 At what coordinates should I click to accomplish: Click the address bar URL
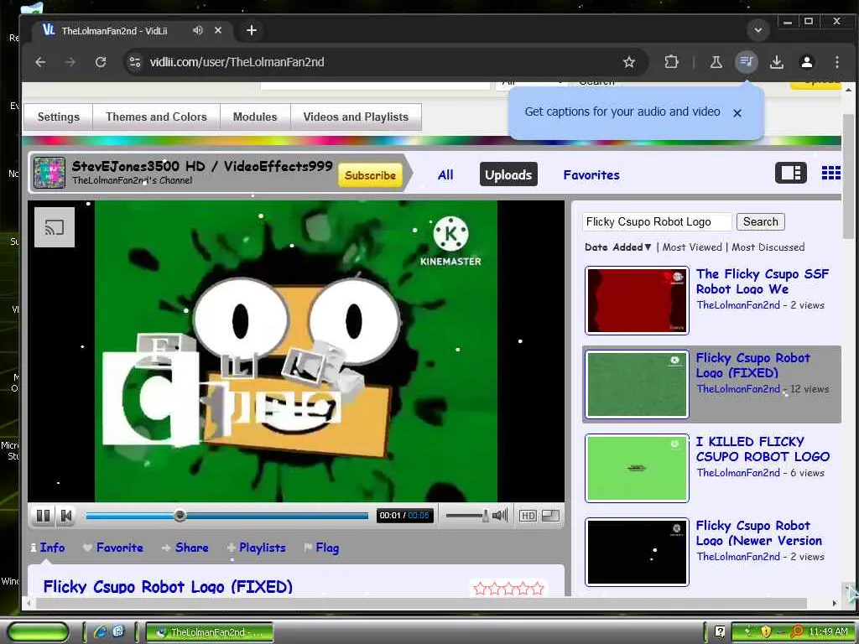click(x=237, y=62)
